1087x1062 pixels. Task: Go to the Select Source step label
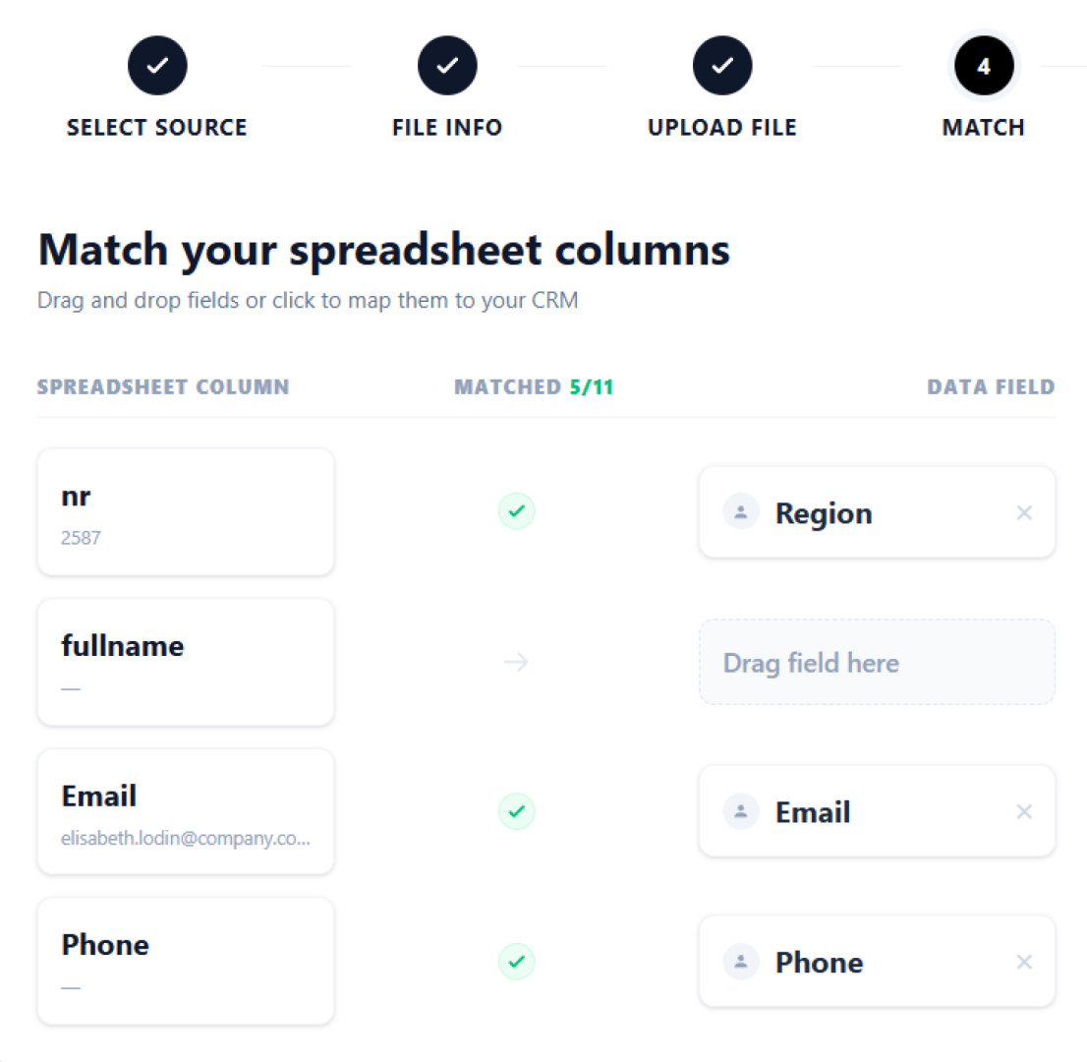tap(157, 128)
